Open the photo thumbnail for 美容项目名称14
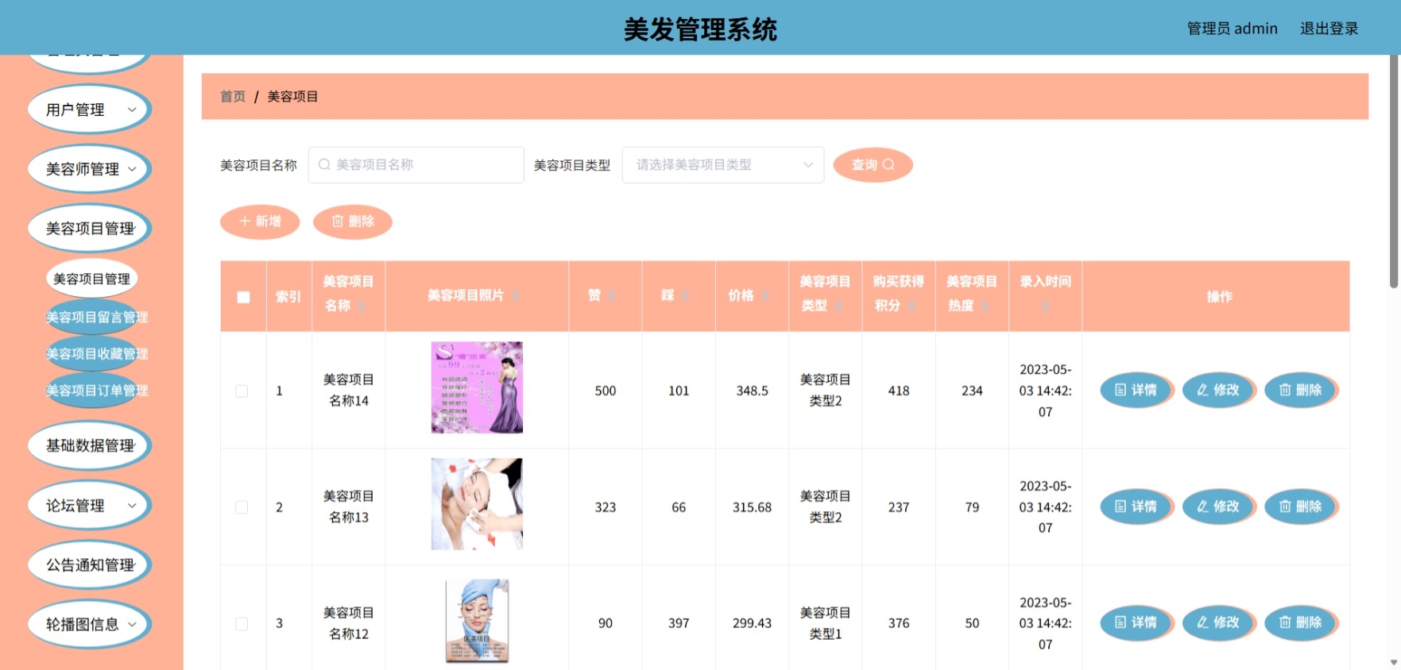Screen dimensions: 1401x670 tap(477, 387)
